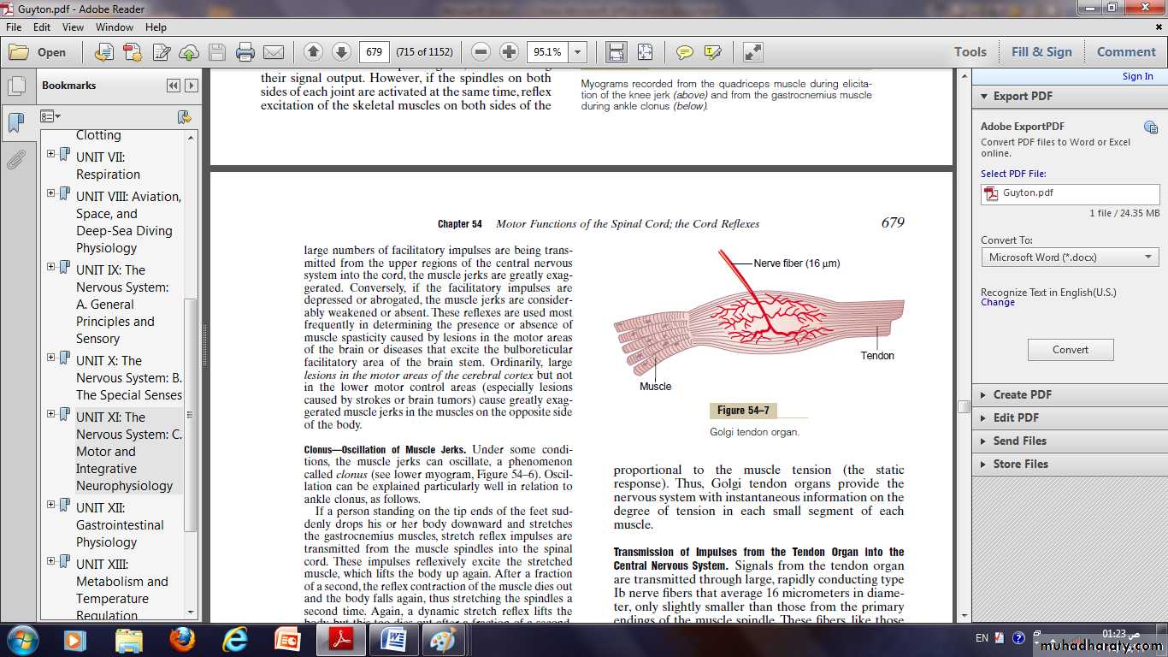Open the attachments paperclip panel
Viewport: 1168px width, 657px height.
(16, 159)
